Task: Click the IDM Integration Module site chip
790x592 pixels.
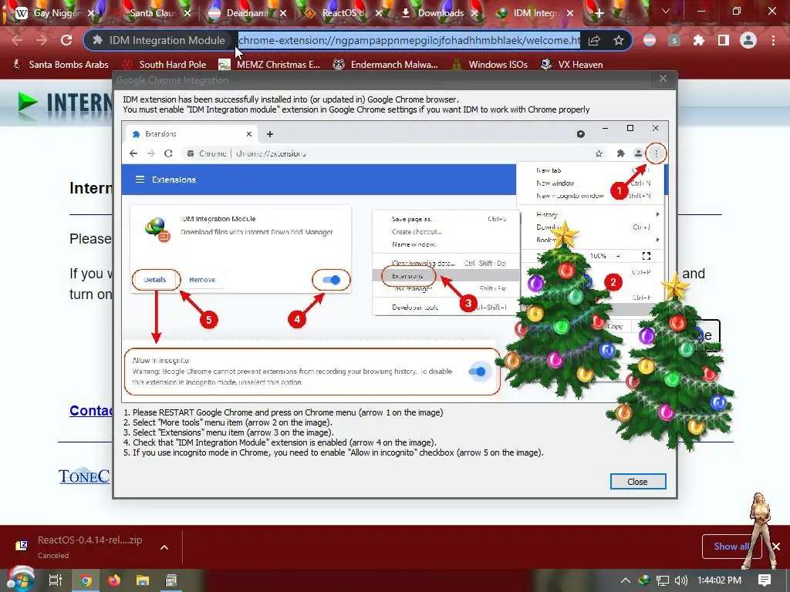Action: (159, 40)
